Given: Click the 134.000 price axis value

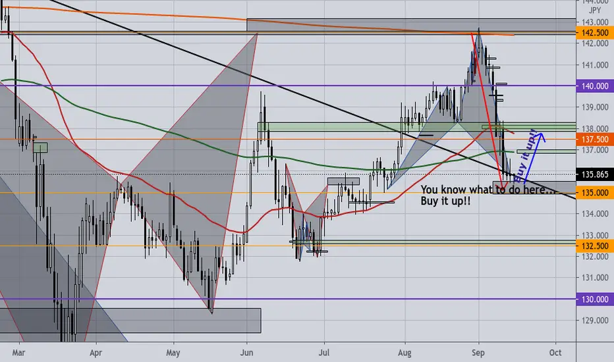Looking at the screenshot, I should 595,214.
